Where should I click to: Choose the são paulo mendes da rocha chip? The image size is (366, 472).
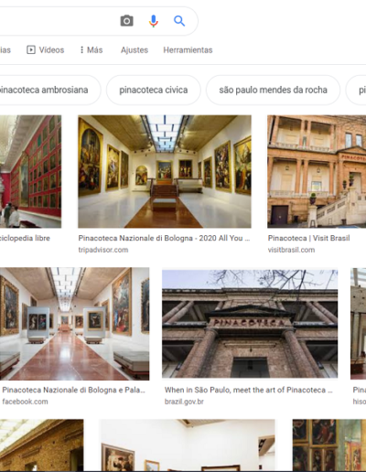coord(273,90)
